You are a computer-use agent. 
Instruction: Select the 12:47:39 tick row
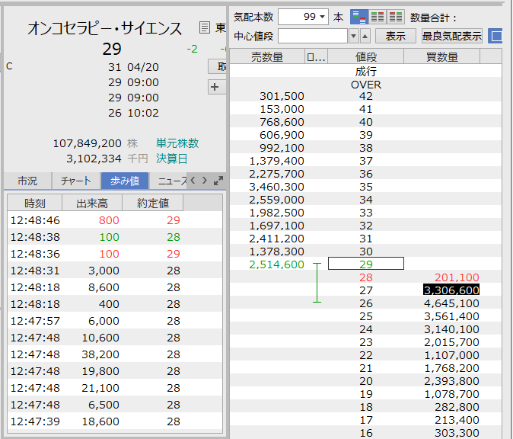click(x=115, y=421)
